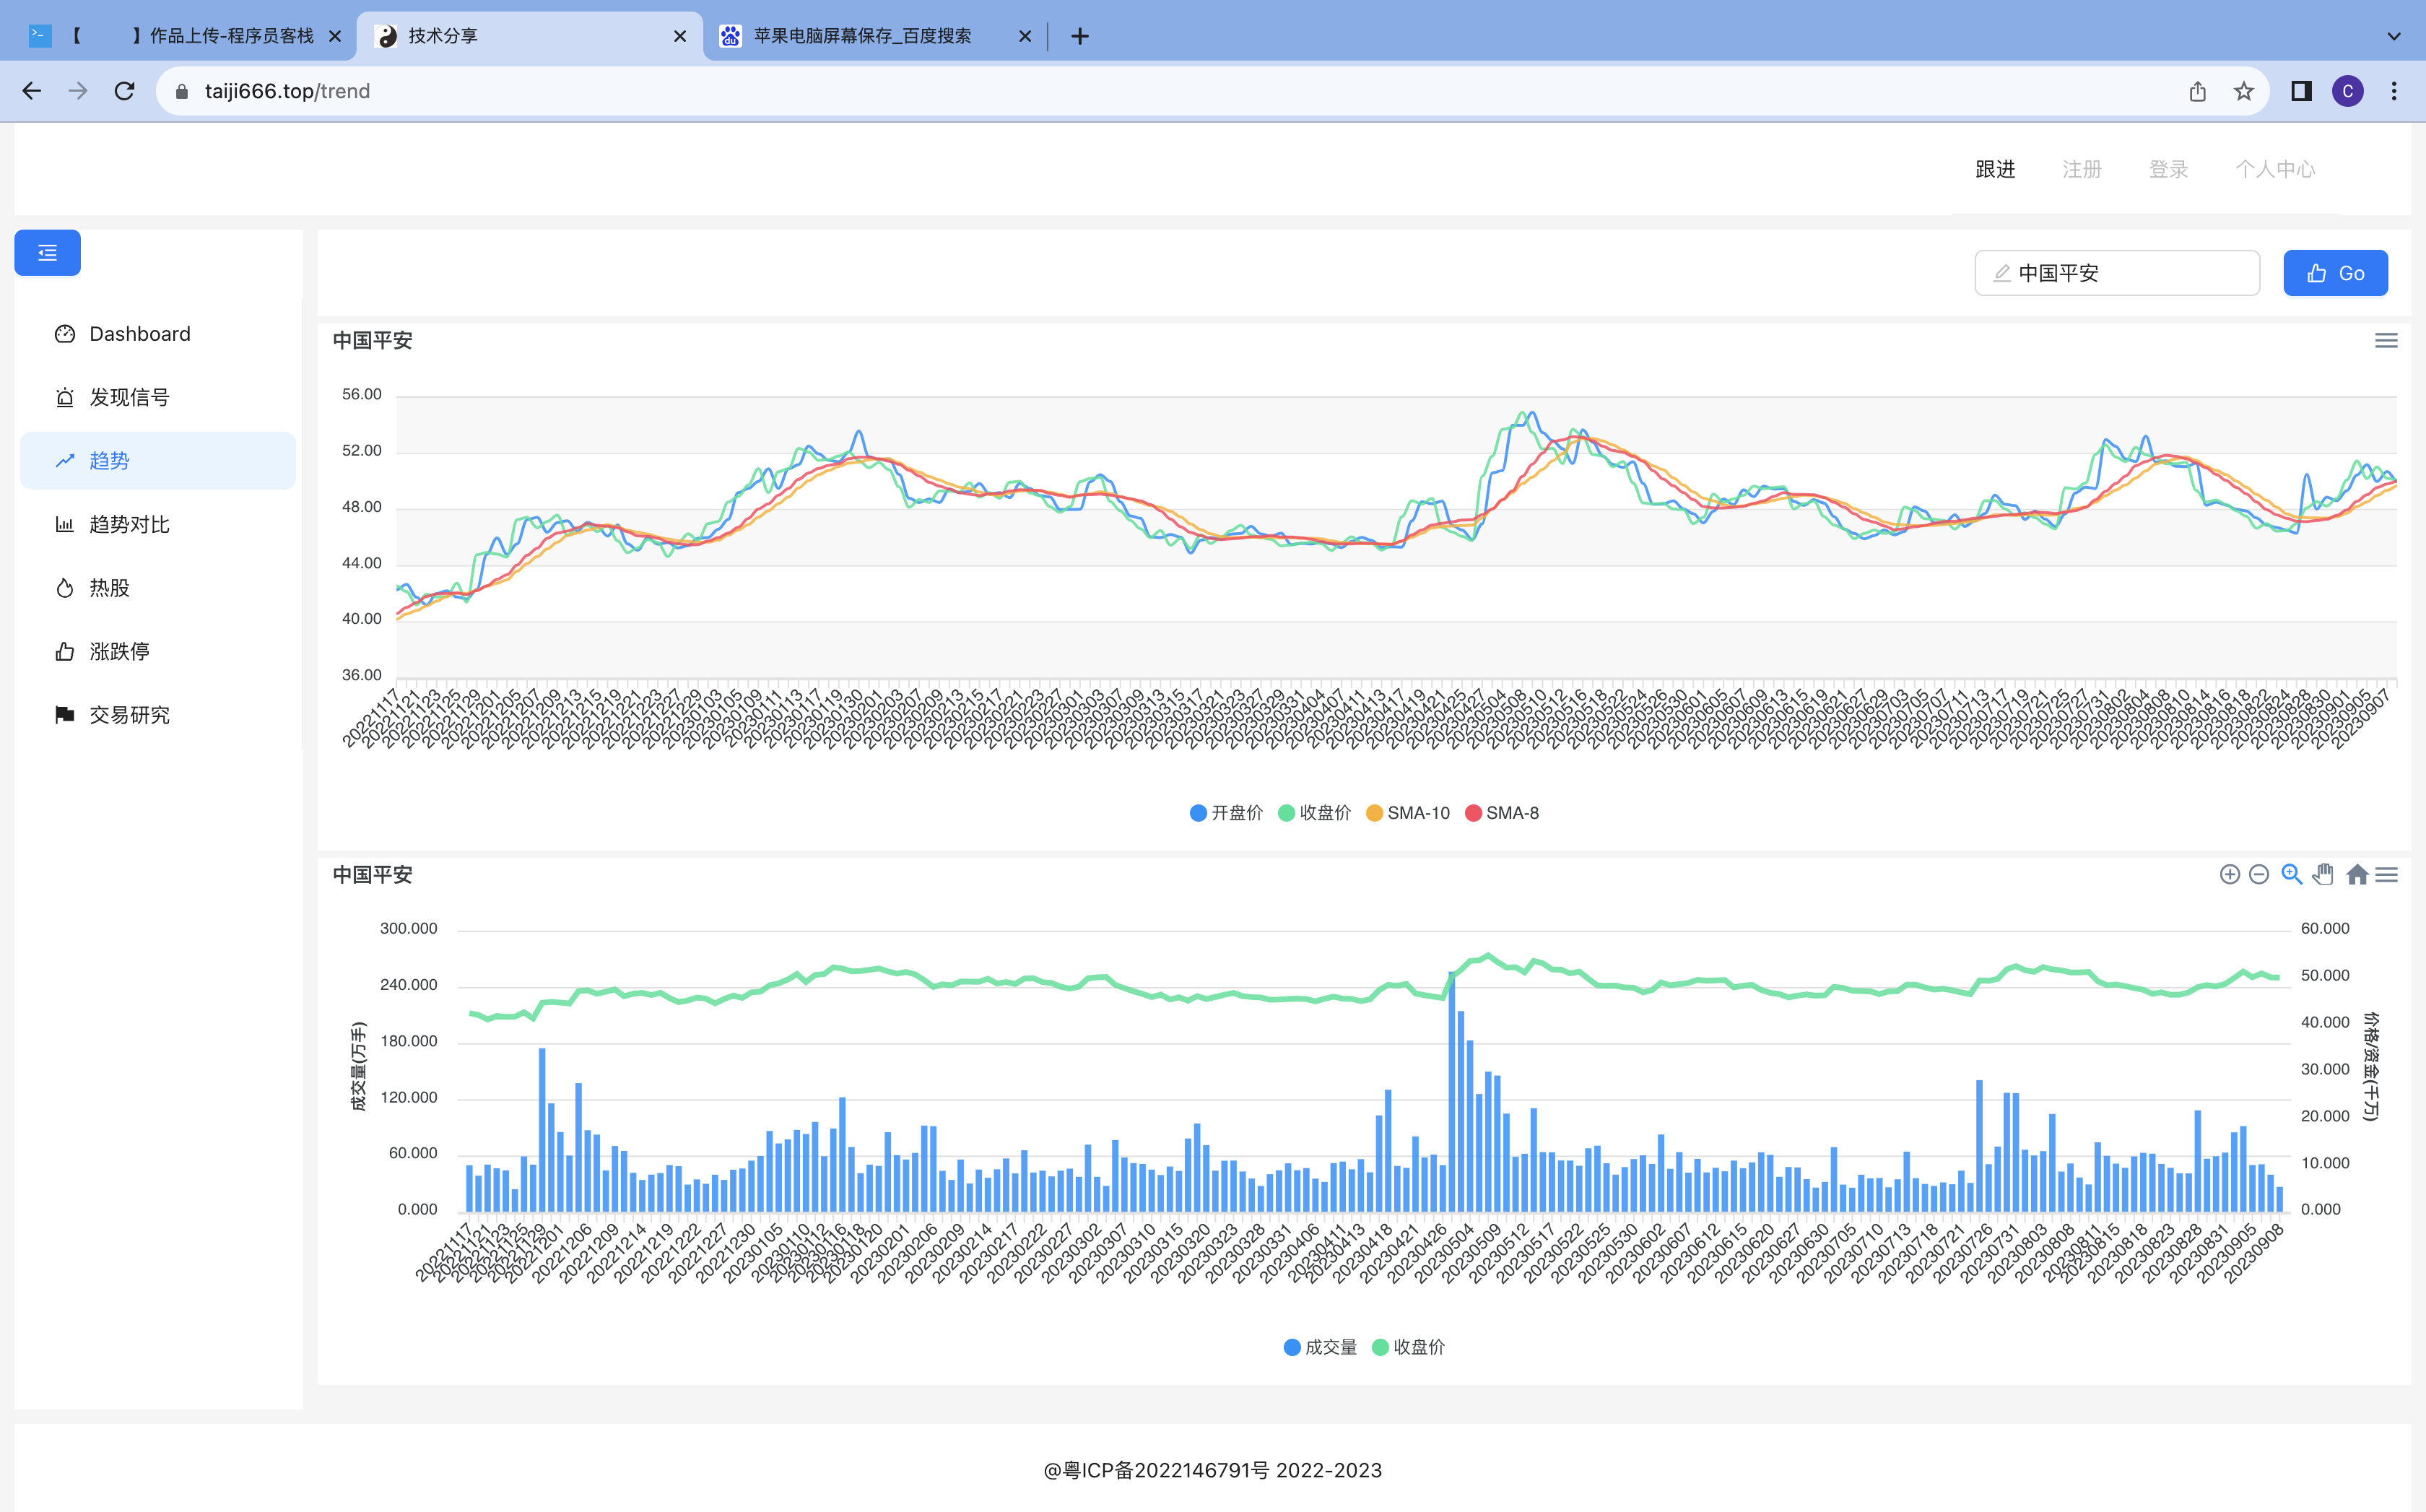Click the ICP备2022146791号 footer text
2426x1512 pixels.
(1212, 1470)
